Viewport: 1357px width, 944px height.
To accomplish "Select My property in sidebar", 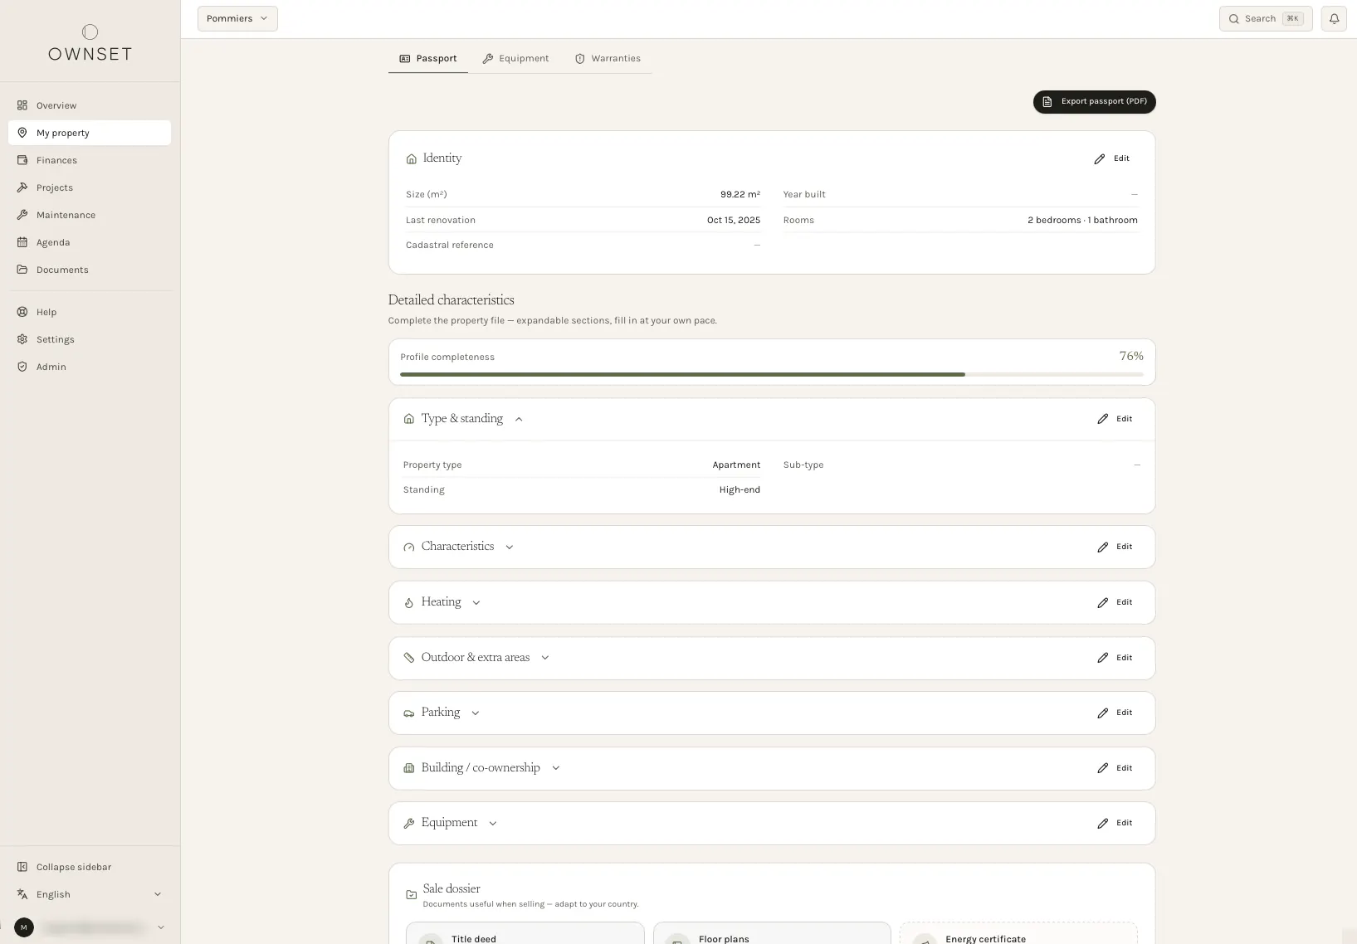I will pos(90,133).
